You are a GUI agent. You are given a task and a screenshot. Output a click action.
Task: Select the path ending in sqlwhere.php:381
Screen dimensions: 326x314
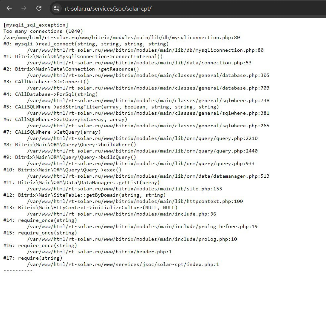click(148, 113)
